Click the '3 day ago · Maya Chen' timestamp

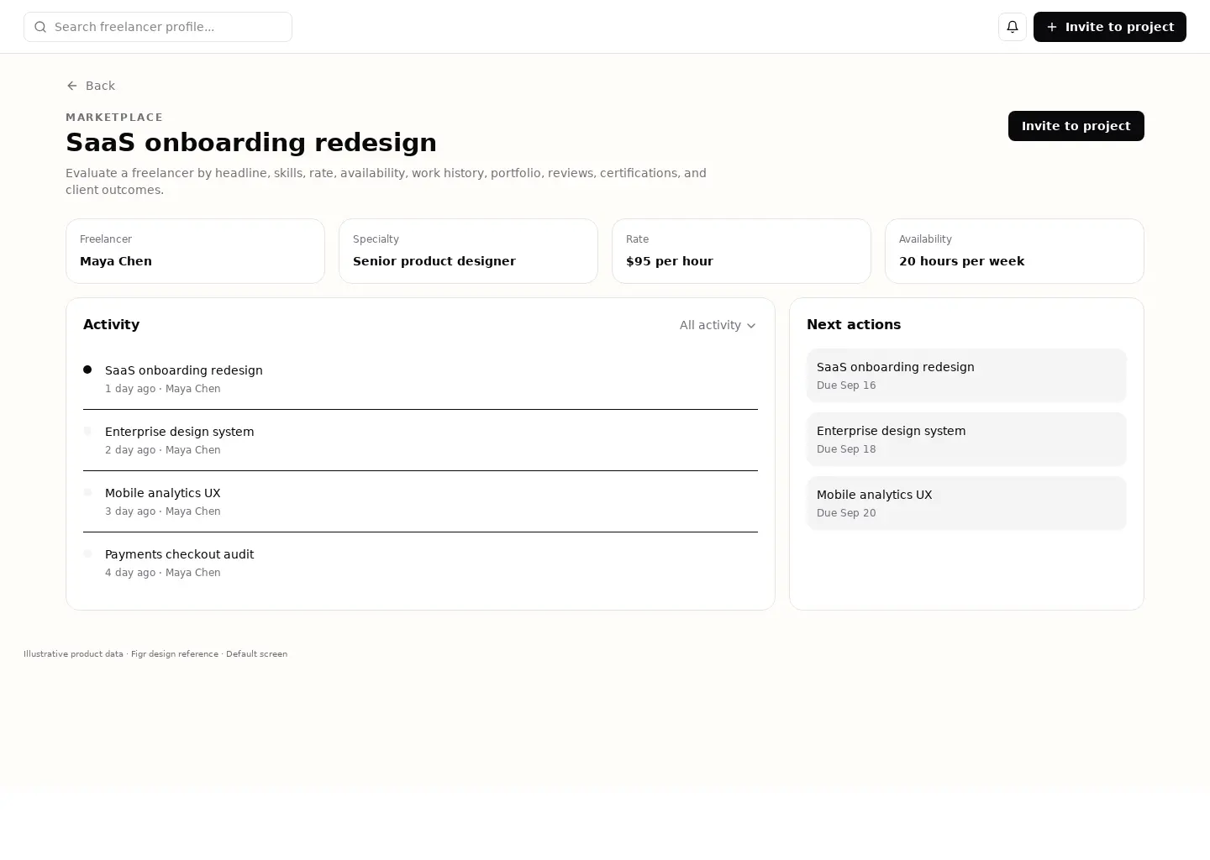point(163,511)
